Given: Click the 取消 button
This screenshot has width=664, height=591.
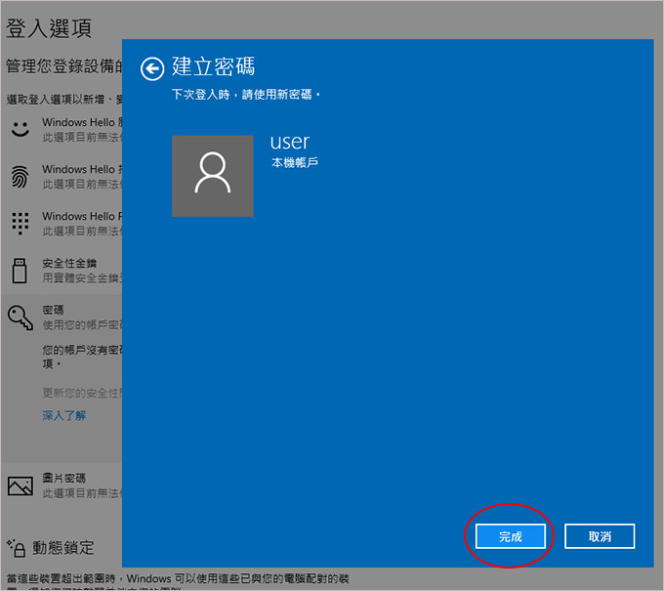Looking at the screenshot, I should [x=600, y=536].
